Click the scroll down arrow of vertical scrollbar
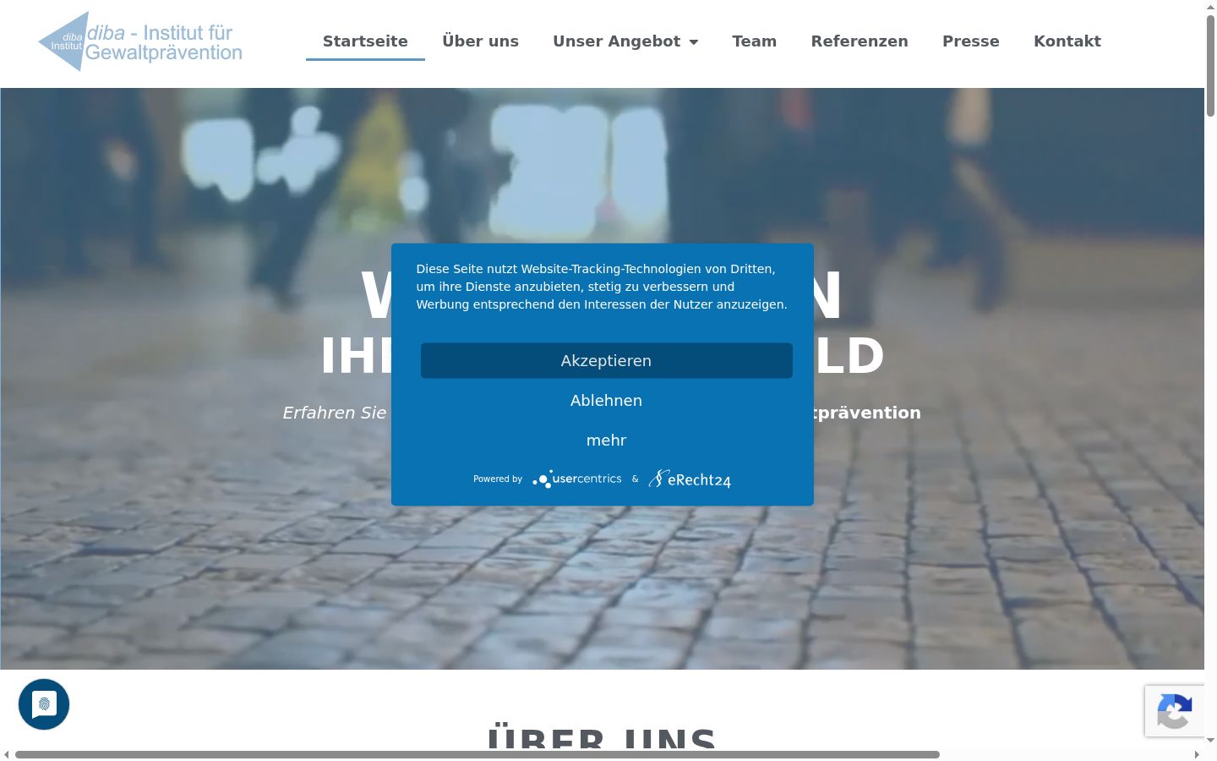The height and width of the screenshot is (761, 1217). coord(1210,741)
